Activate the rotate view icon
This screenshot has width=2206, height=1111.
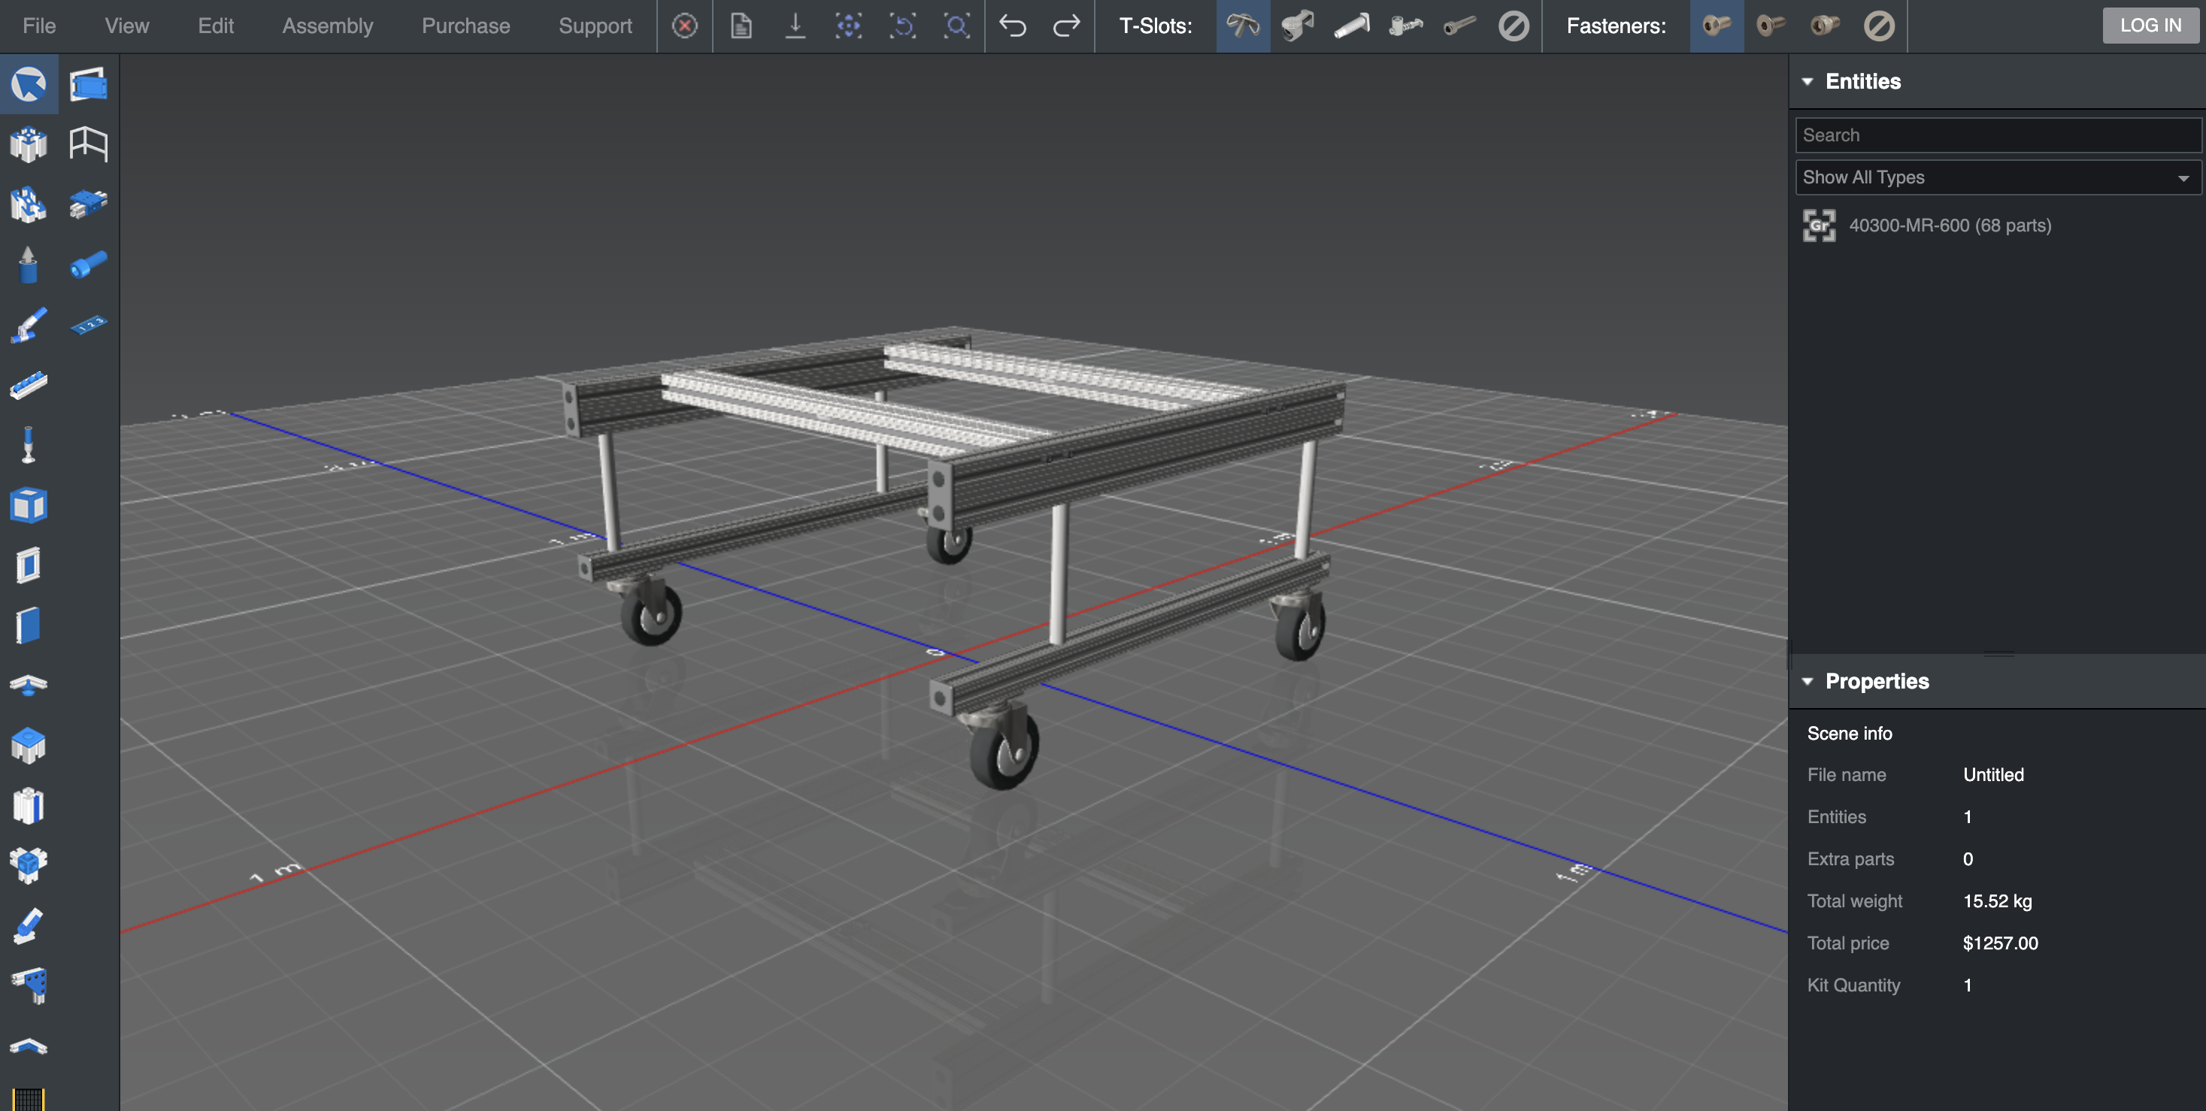(902, 26)
